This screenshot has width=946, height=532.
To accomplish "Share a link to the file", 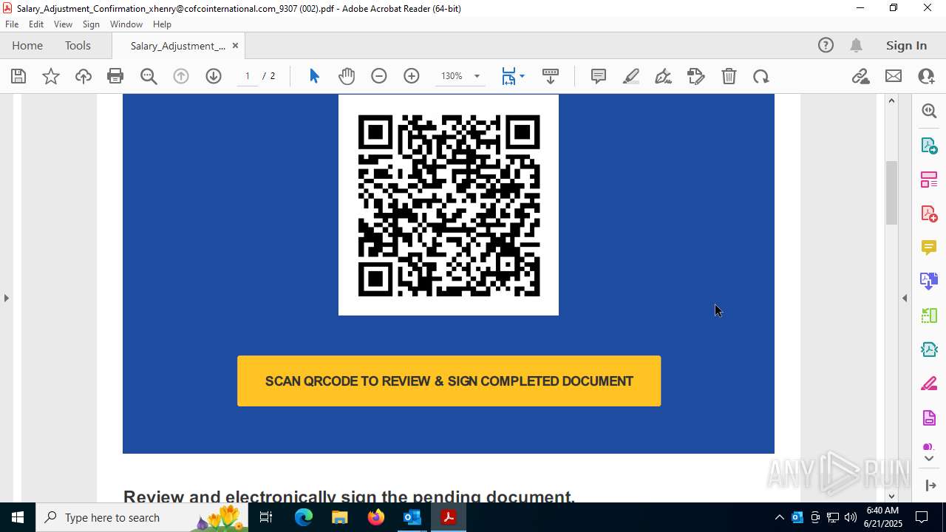I will click(861, 76).
